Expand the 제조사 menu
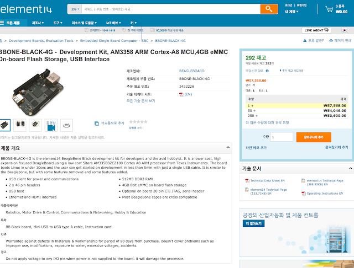Viewport: 354px width, 268px height. tap(38, 23)
